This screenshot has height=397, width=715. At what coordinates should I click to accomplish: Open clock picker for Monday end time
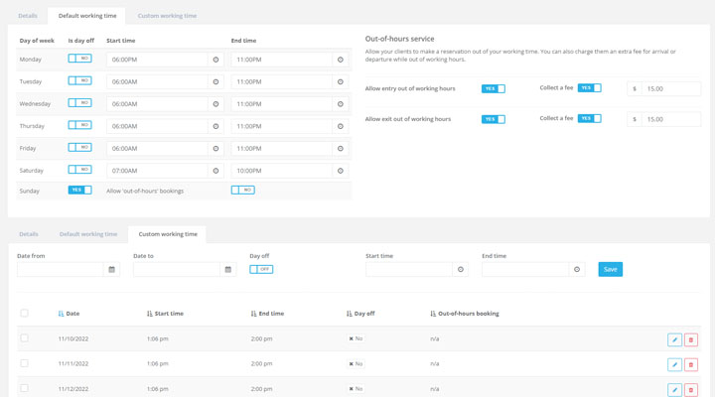341,60
